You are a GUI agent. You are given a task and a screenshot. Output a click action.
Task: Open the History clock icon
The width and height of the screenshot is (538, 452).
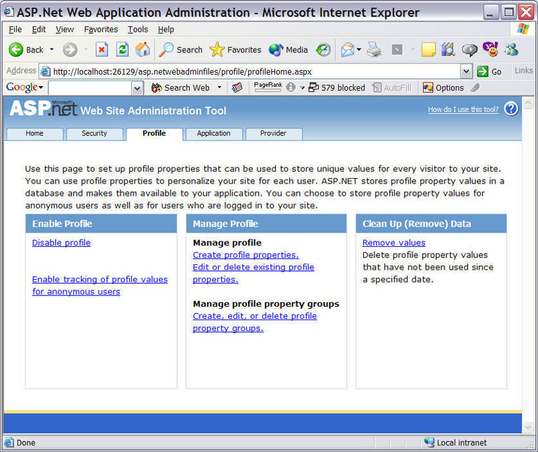(323, 50)
